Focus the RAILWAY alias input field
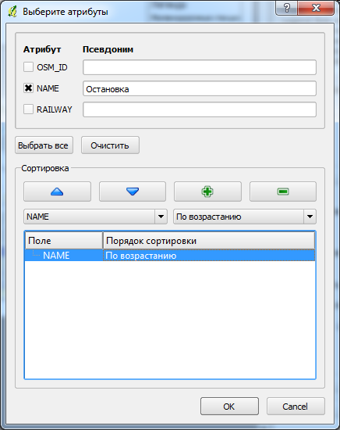The image size is (340, 430). tap(200, 109)
